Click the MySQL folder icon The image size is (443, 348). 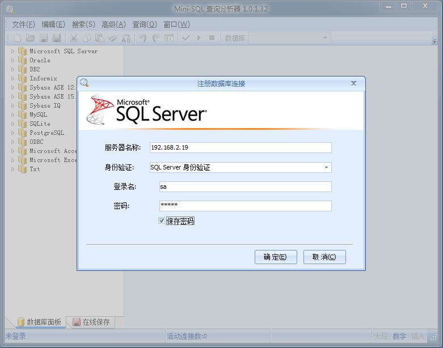22,114
